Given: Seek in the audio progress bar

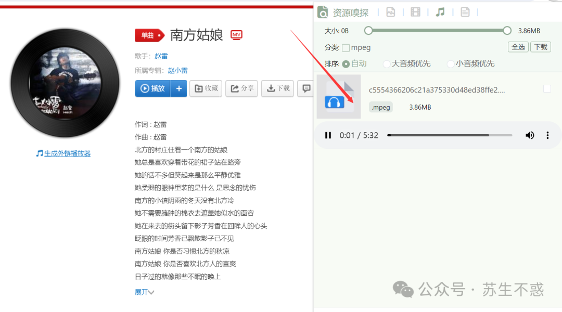Looking at the screenshot, I should pos(450,135).
